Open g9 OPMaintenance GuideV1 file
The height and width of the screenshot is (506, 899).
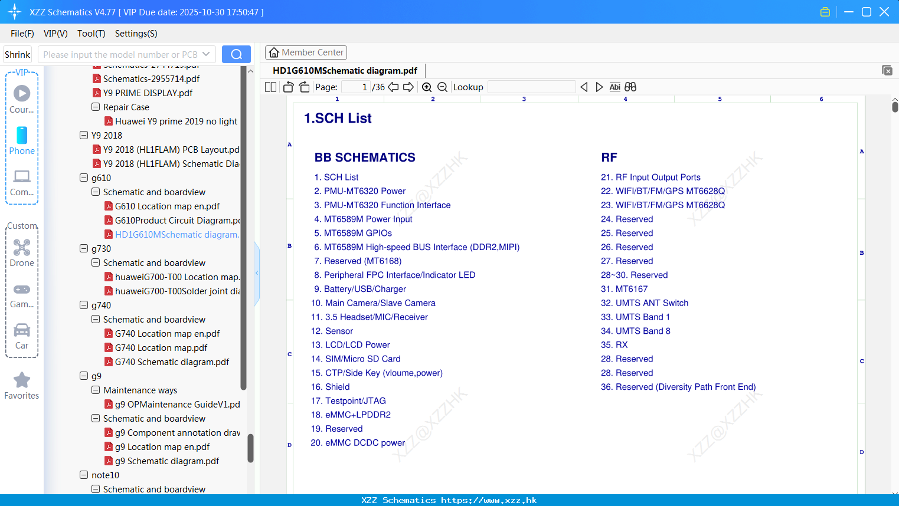tap(172, 404)
